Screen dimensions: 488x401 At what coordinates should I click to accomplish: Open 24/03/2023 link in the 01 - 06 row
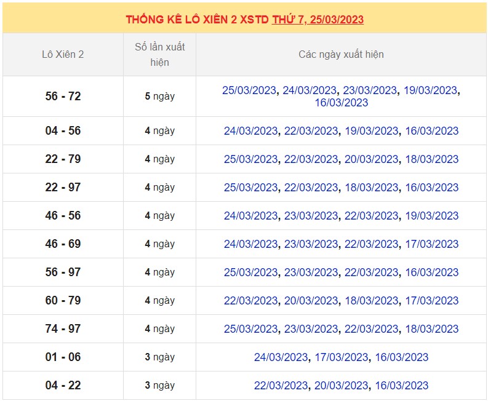click(281, 357)
